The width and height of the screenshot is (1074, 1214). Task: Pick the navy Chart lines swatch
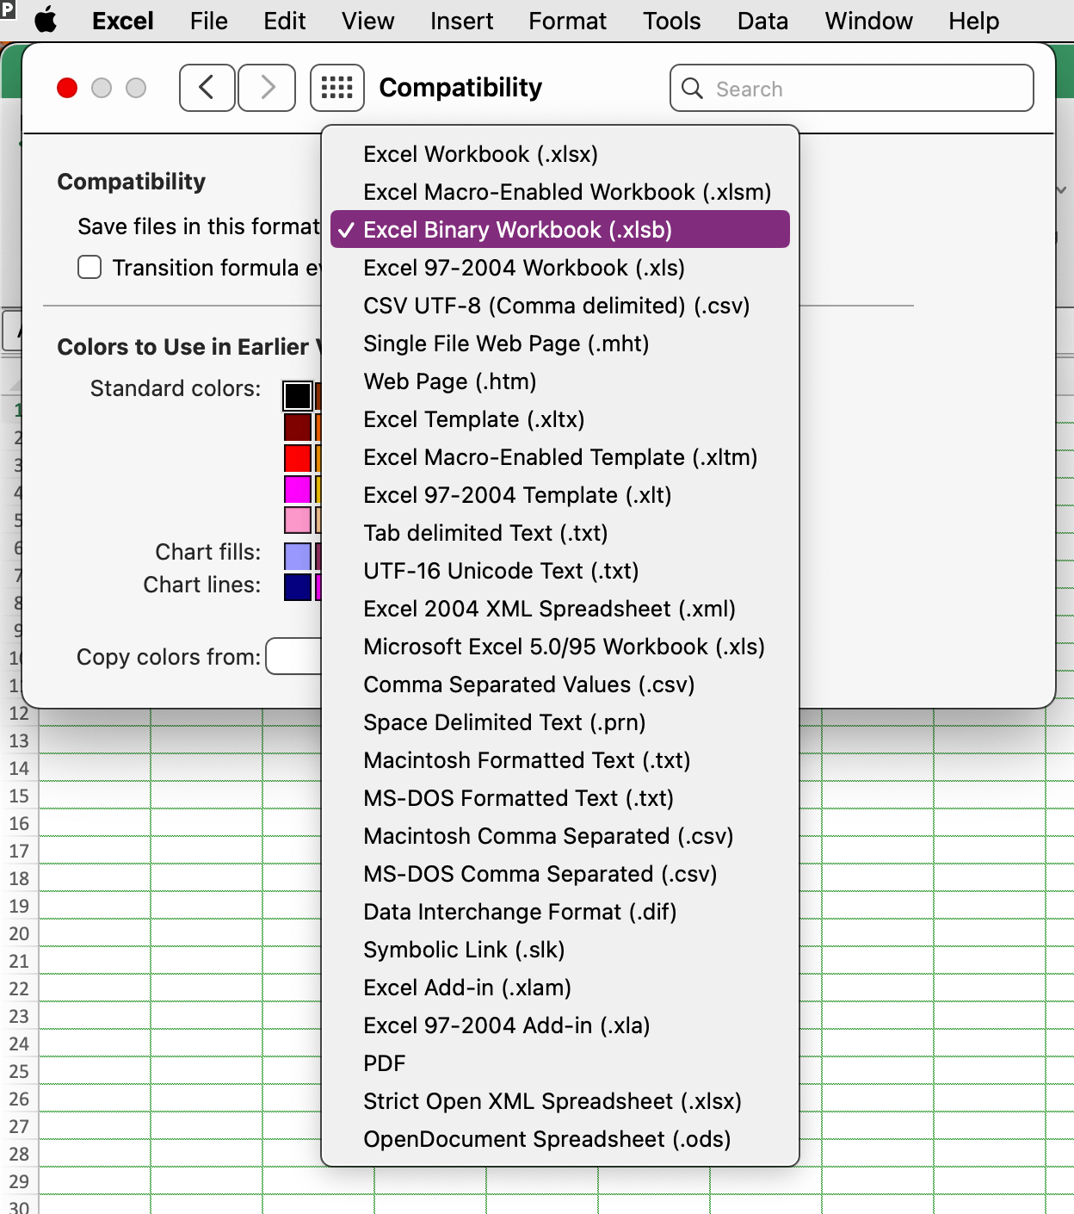[298, 587]
